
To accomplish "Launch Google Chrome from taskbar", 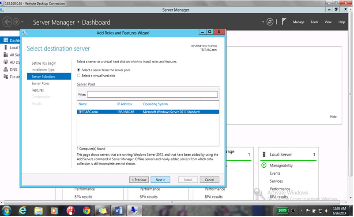I will [87, 211].
